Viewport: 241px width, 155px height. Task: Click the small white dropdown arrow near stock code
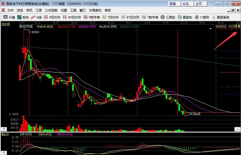click(210, 29)
